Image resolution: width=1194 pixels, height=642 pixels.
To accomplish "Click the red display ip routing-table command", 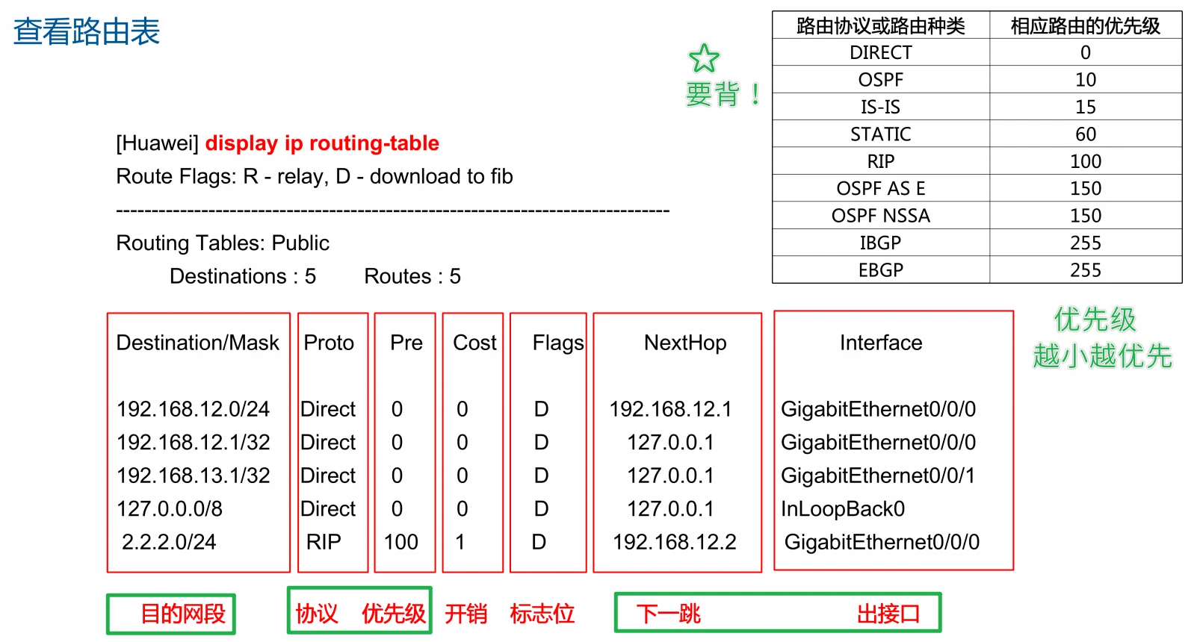I will [322, 143].
